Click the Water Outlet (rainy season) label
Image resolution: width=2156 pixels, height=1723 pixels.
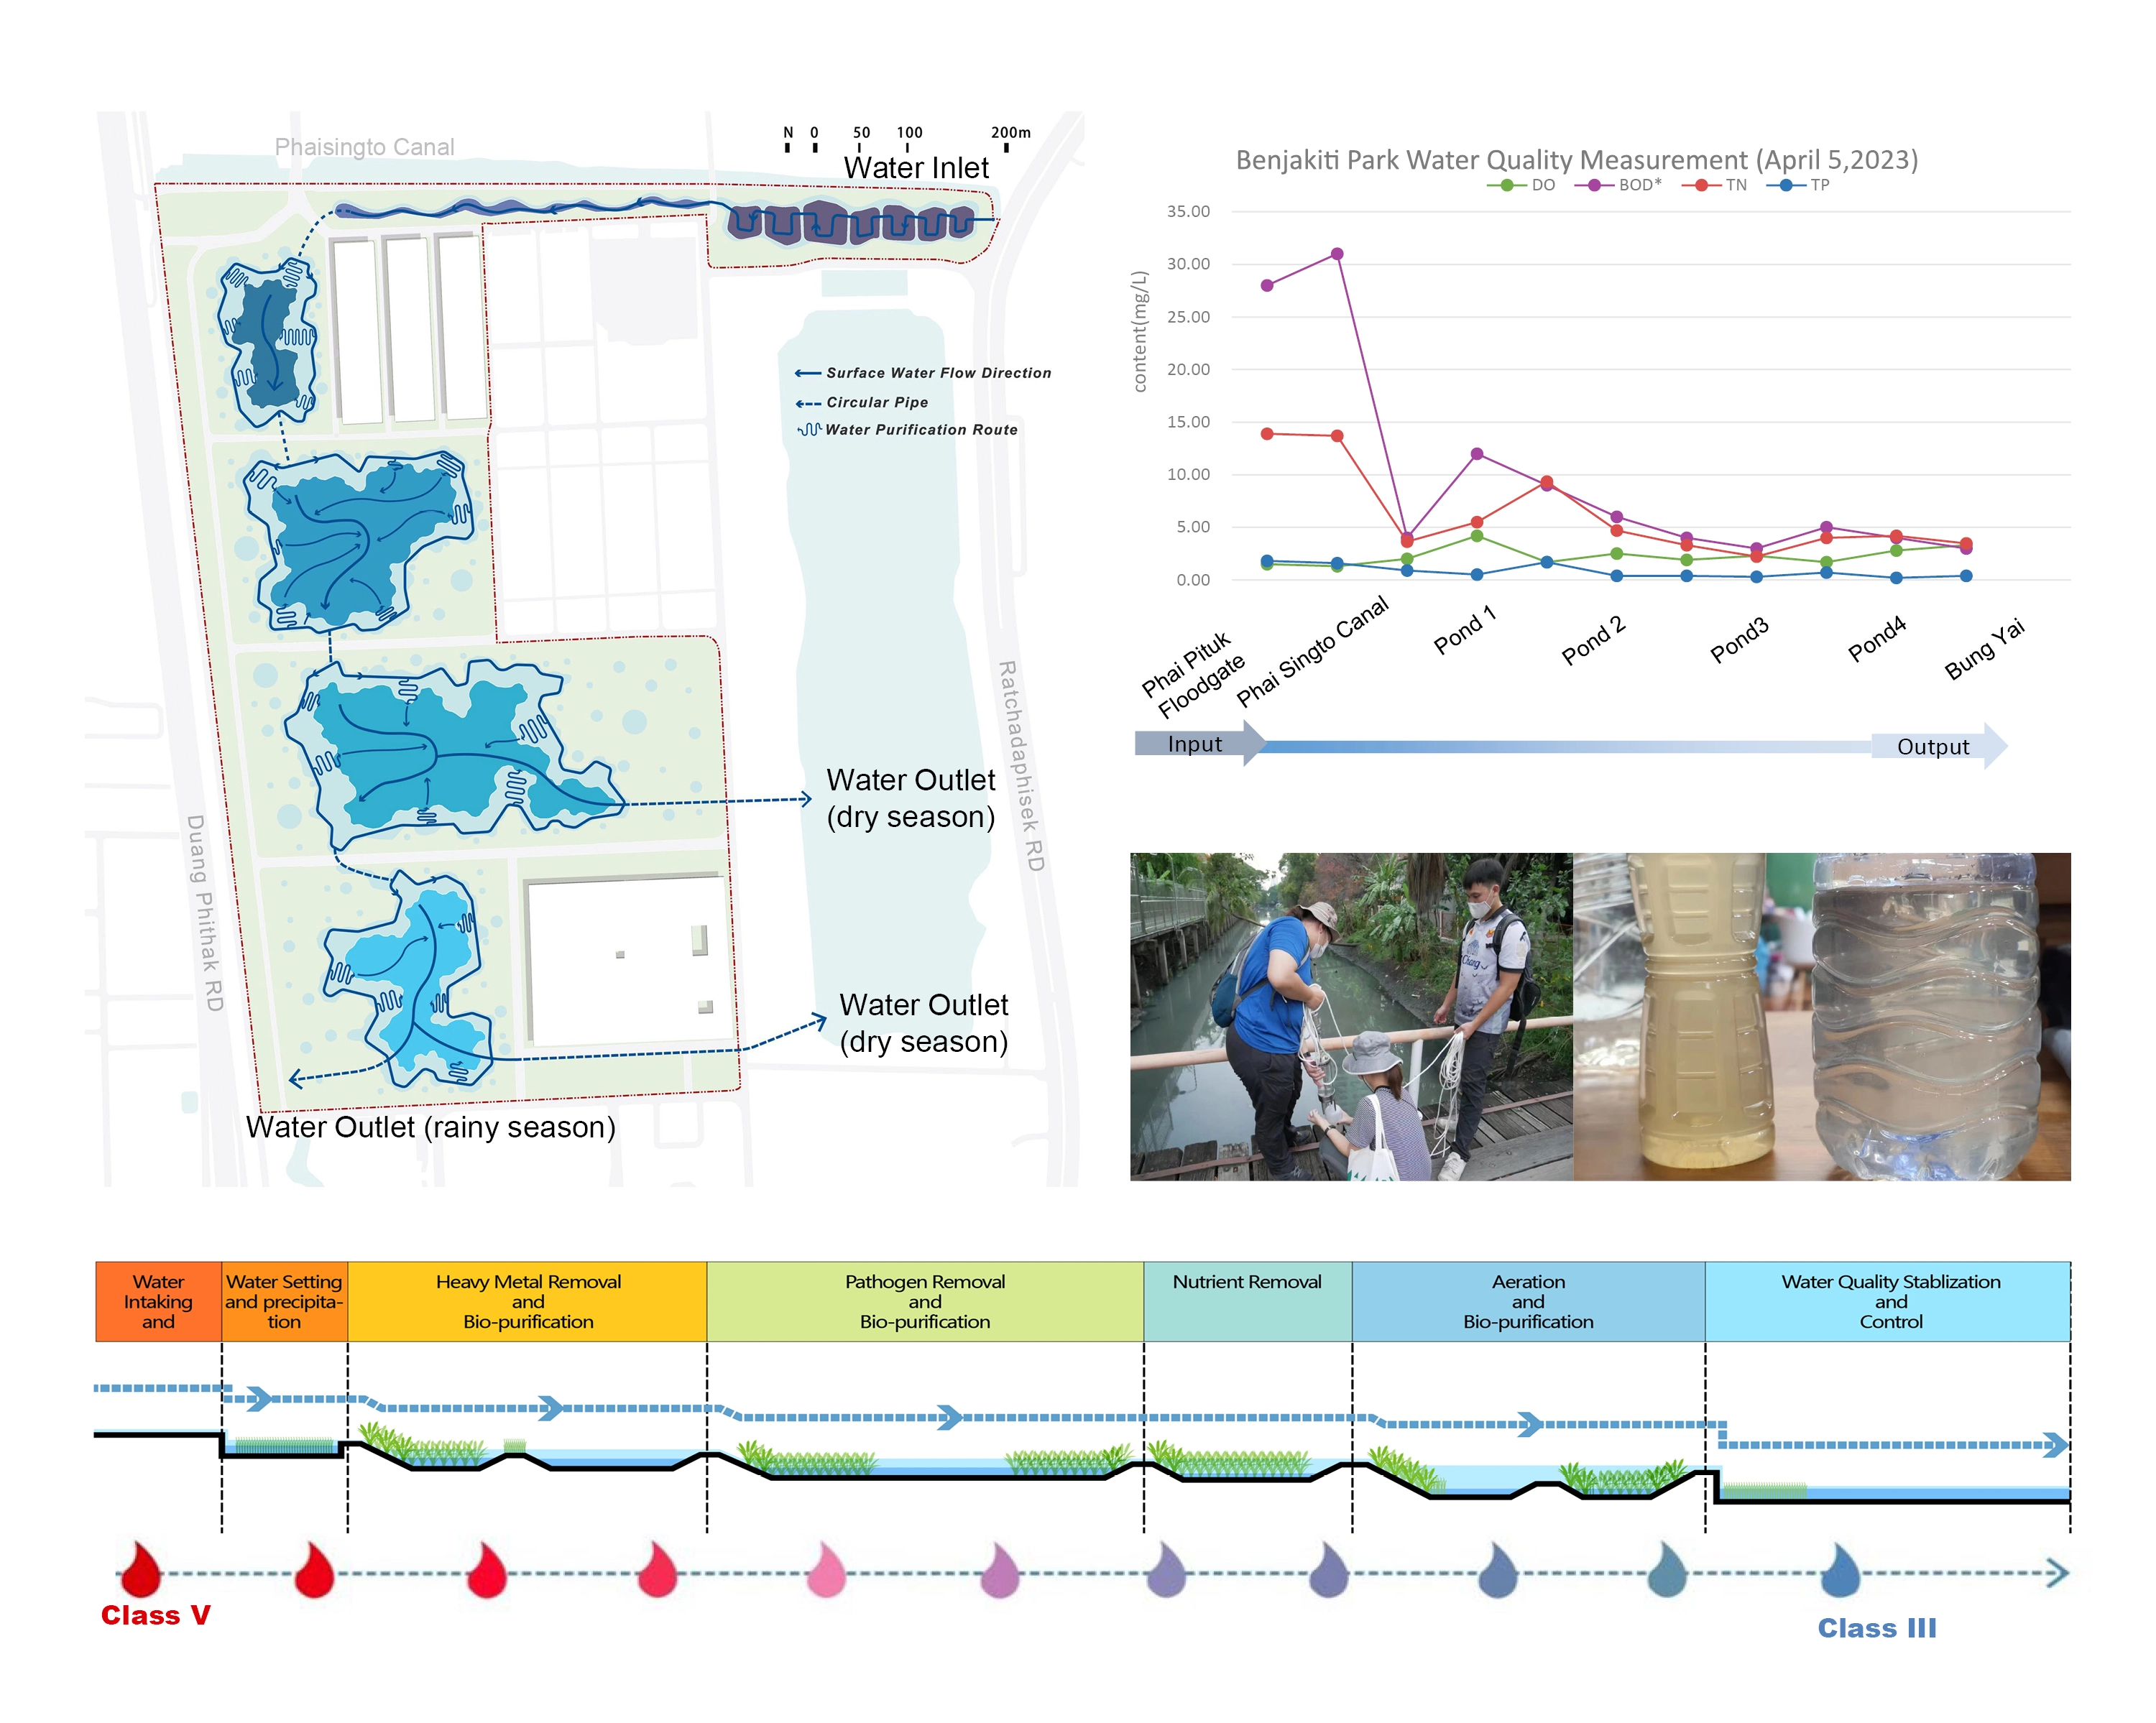pos(430,1127)
